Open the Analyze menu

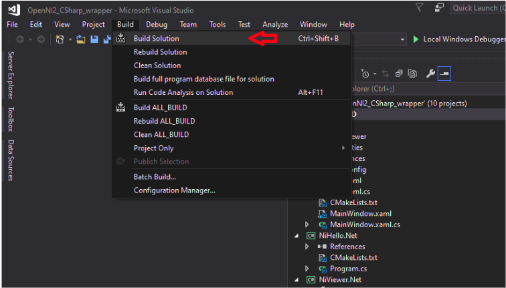[275, 25]
